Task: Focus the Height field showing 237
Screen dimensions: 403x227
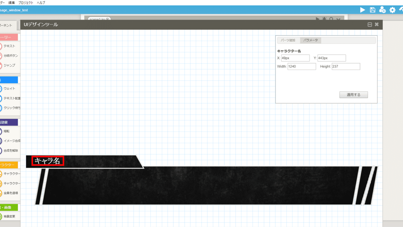Action: pyautogui.click(x=346, y=67)
